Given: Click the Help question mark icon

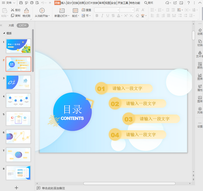Looking at the screenshot, I should (x=189, y=3).
